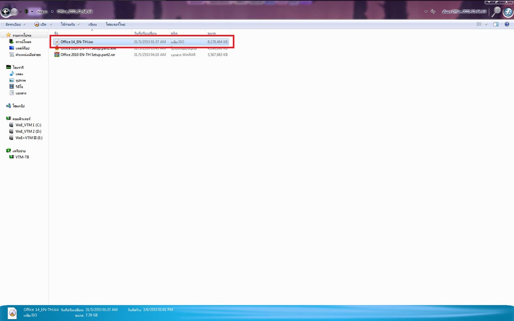Screen dimensions: 514x321
Task: Click the Forward arrow navigation button
Action: point(14,12)
